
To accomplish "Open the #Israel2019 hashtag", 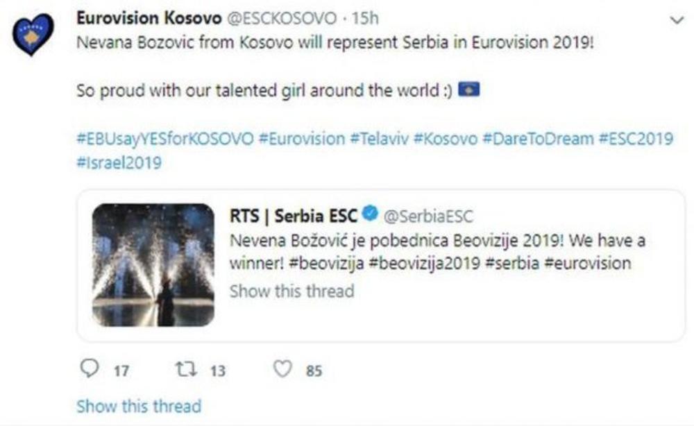I will [x=119, y=163].
